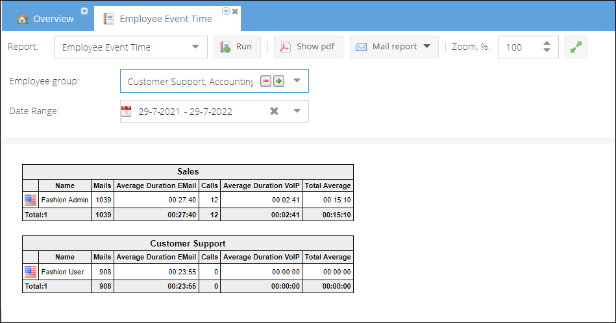616x323 pixels.
Task: Clear the Date Range with X
Action: (x=274, y=111)
